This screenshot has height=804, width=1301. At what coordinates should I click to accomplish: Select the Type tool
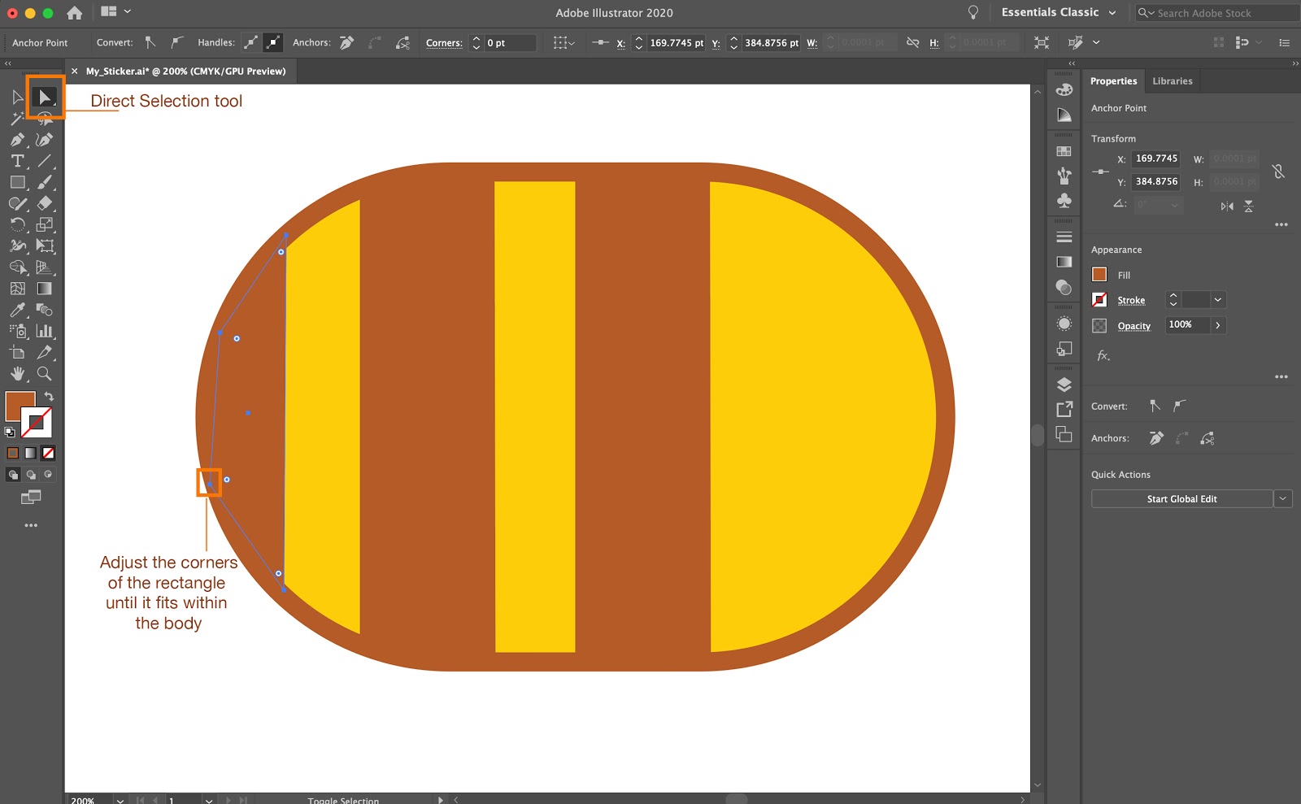[x=15, y=160]
